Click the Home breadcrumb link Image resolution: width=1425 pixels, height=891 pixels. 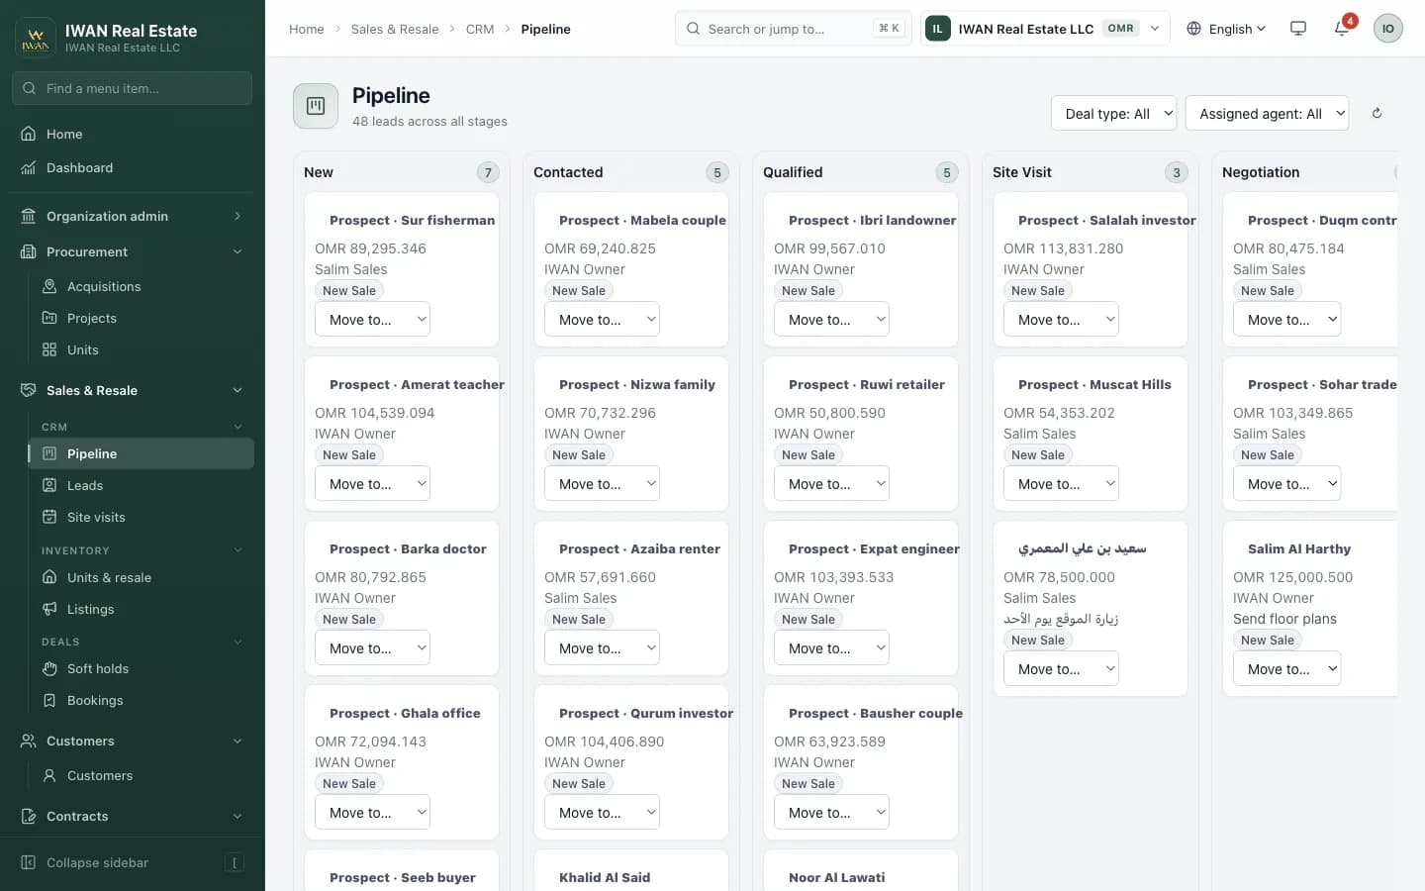pos(307,29)
